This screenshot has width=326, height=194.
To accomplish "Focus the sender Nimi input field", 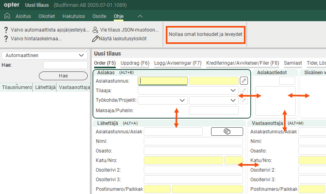I will (193, 141).
